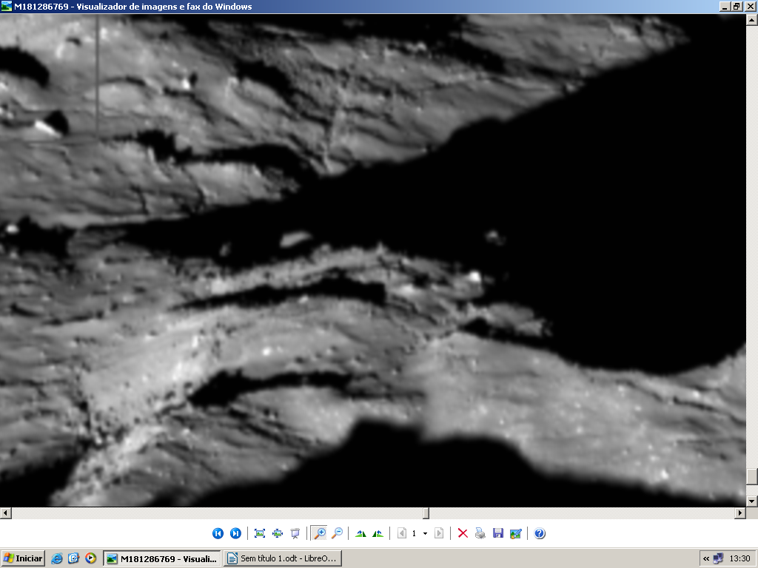The width and height of the screenshot is (758, 568).
Task: Go to the previous image
Action: [218, 533]
